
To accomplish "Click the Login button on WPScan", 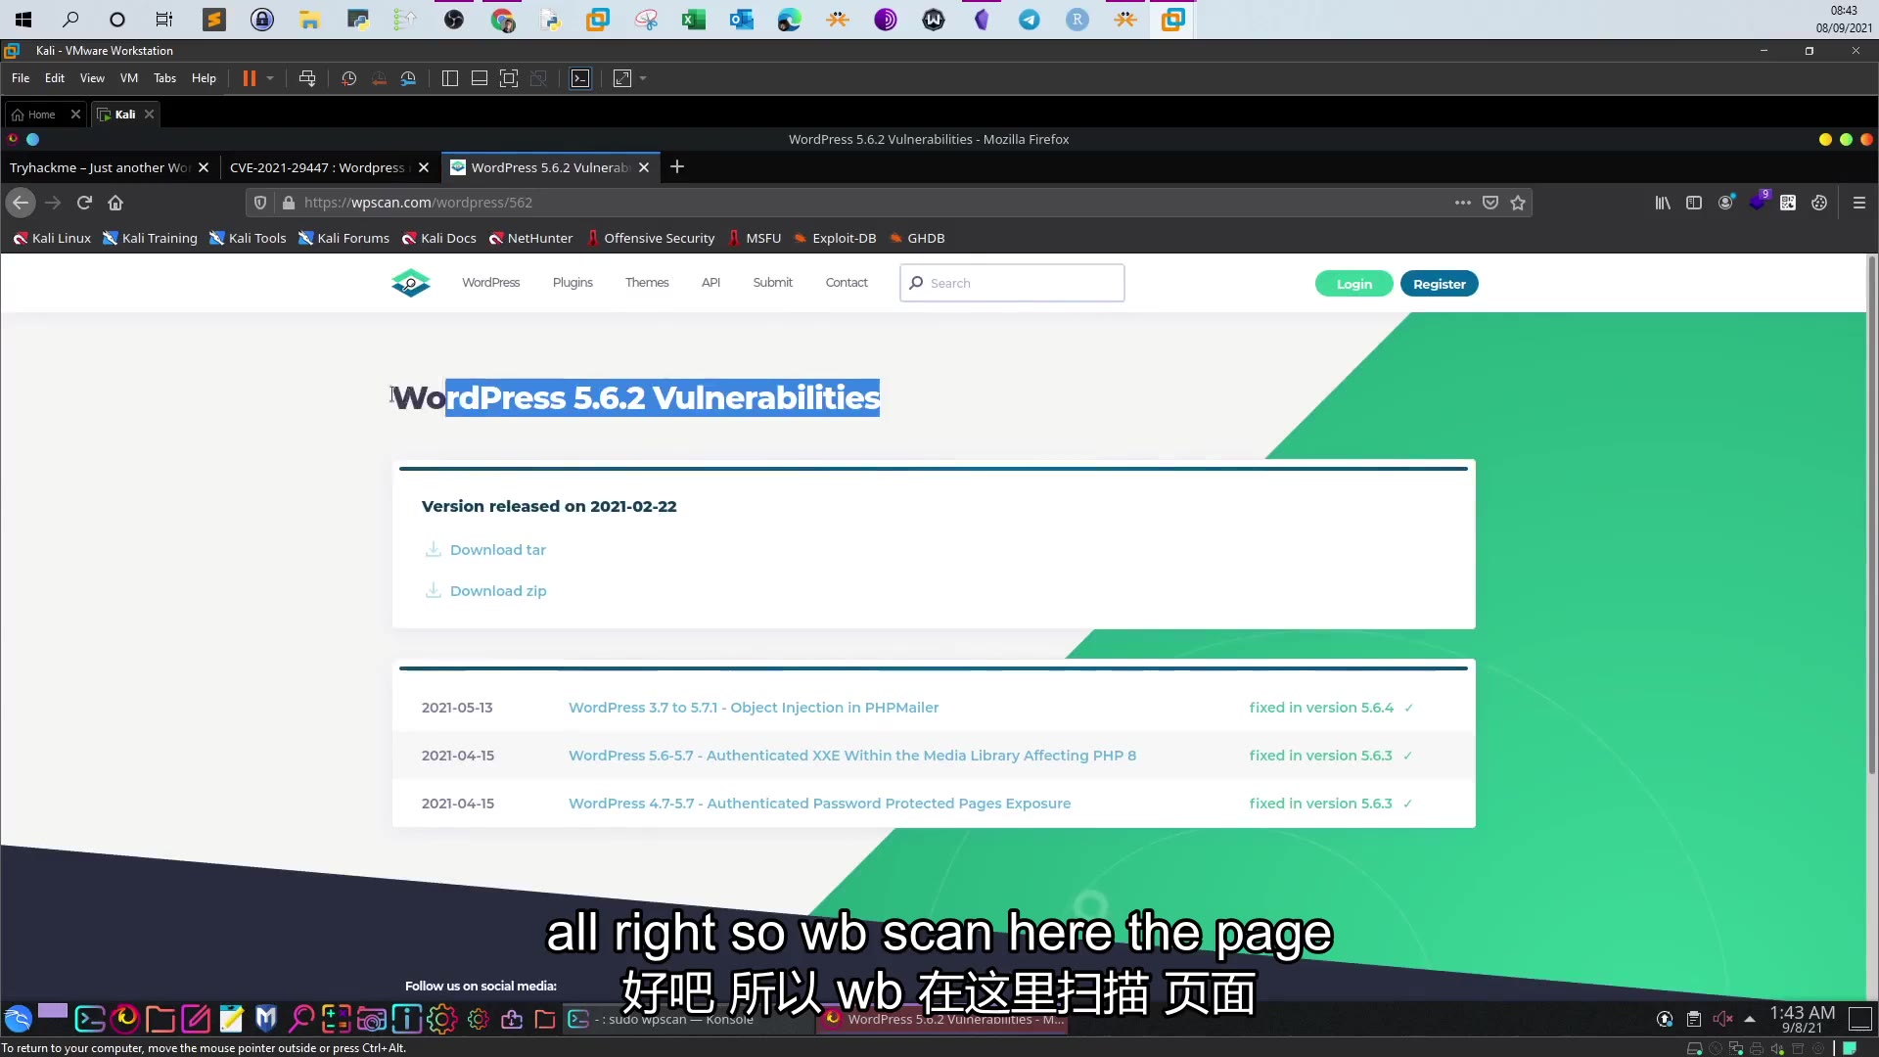I will (x=1353, y=284).
